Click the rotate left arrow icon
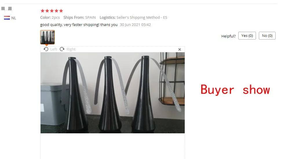The width and height of the screenshot is (282, 159). pos(46,49)
